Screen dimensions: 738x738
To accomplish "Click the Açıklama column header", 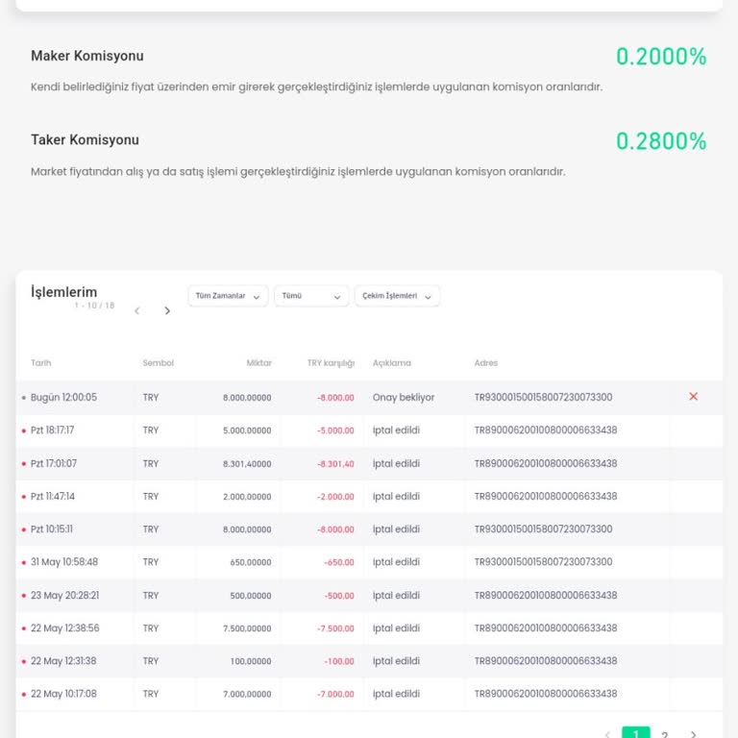I will tap(392, 363).
